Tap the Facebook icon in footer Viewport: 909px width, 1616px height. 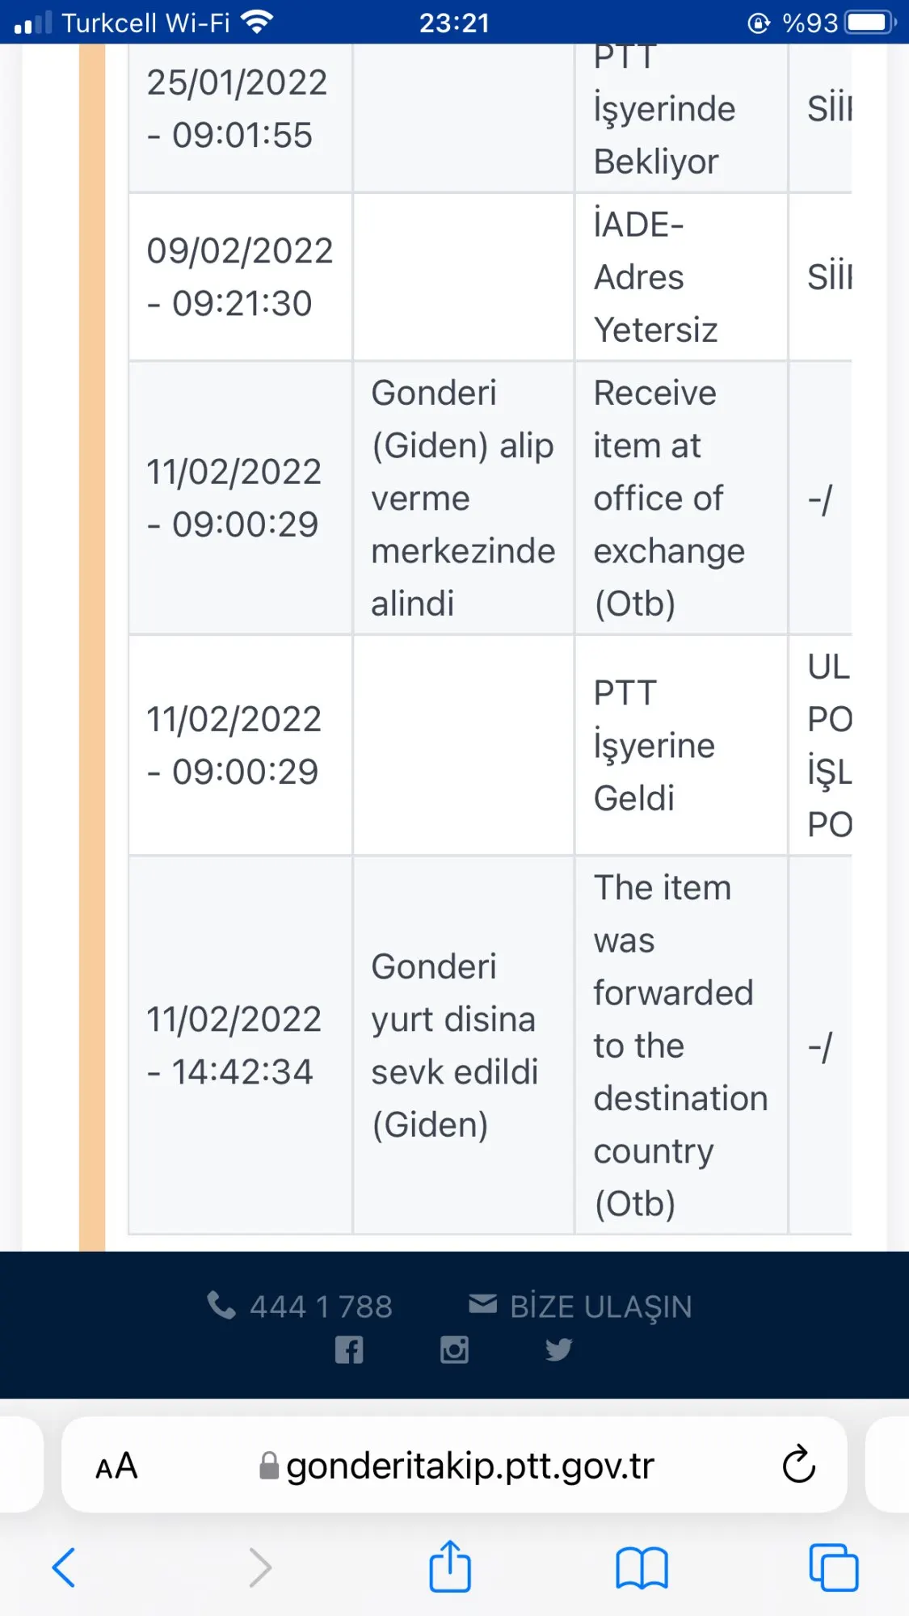click(x=349, y=1350)
